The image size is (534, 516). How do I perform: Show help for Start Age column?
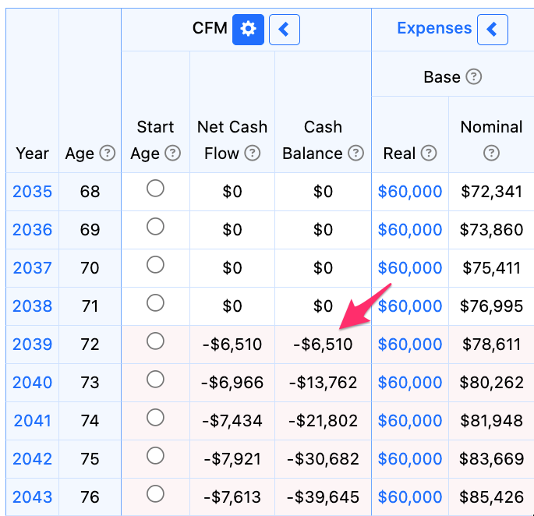[x=172, y=153]
